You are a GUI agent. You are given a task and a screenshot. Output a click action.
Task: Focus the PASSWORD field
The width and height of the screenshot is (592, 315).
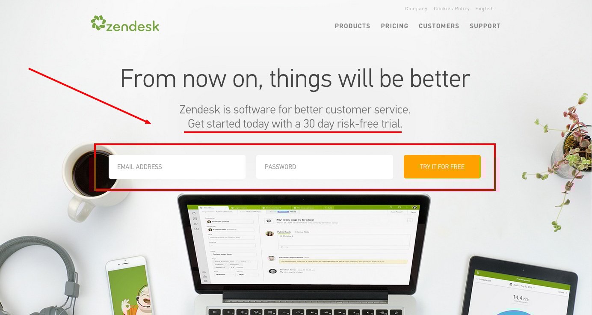click(325, 167)
